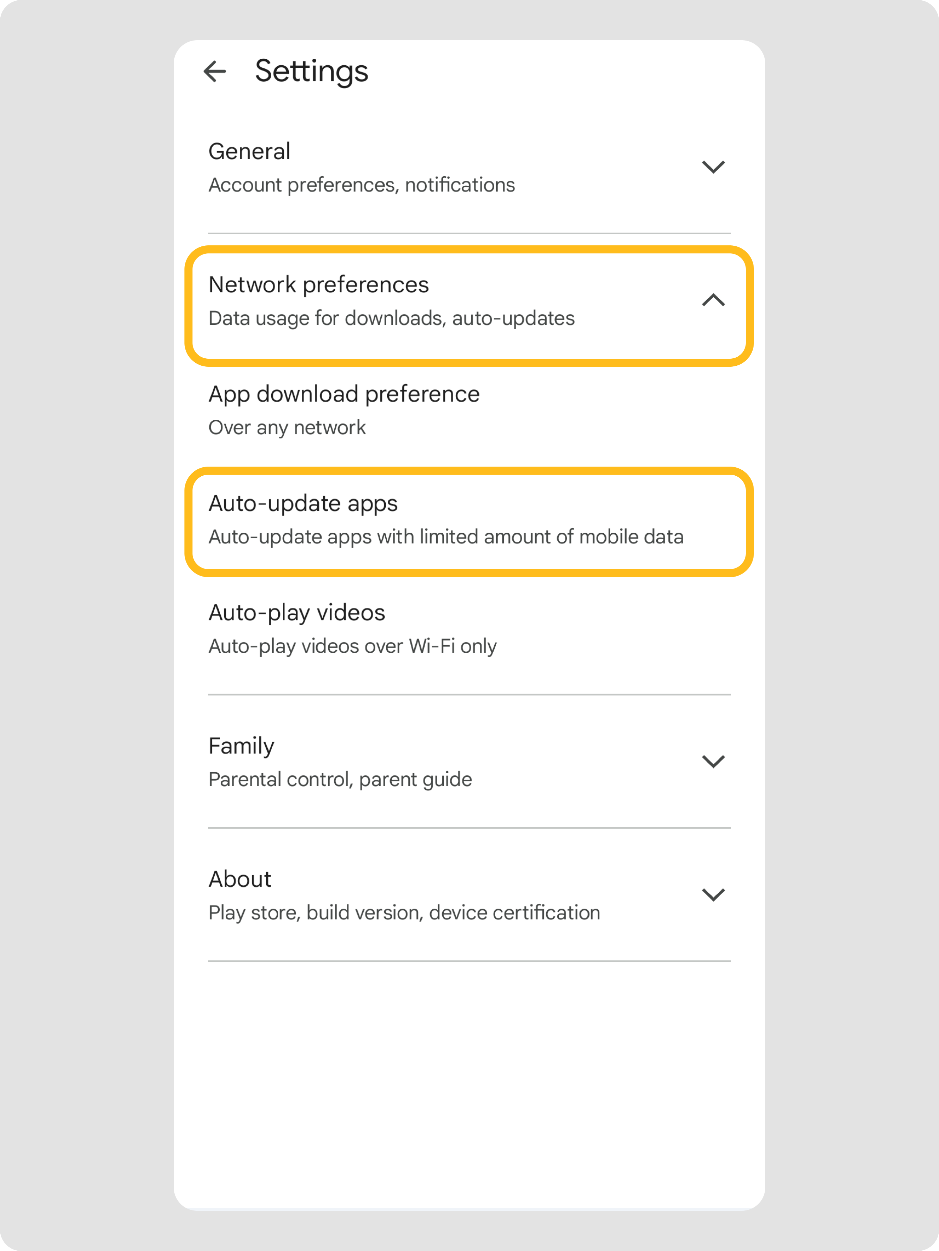Open App download preference
Image resolution: width=939 pixels, height=1251 pixels.
coord(344,394)
